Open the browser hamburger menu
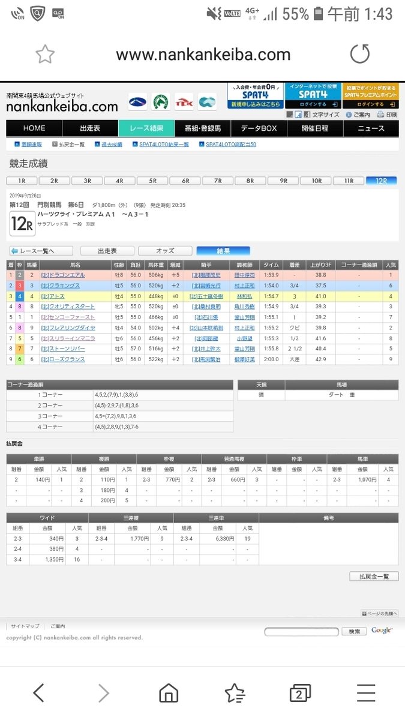The height and width of the screenshot is (720, 405). tap(366, 693)
